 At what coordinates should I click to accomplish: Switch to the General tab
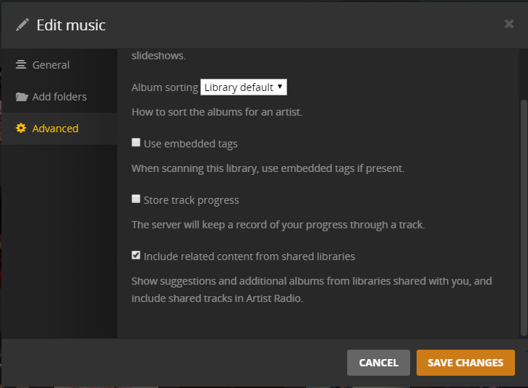click(51, 65)
